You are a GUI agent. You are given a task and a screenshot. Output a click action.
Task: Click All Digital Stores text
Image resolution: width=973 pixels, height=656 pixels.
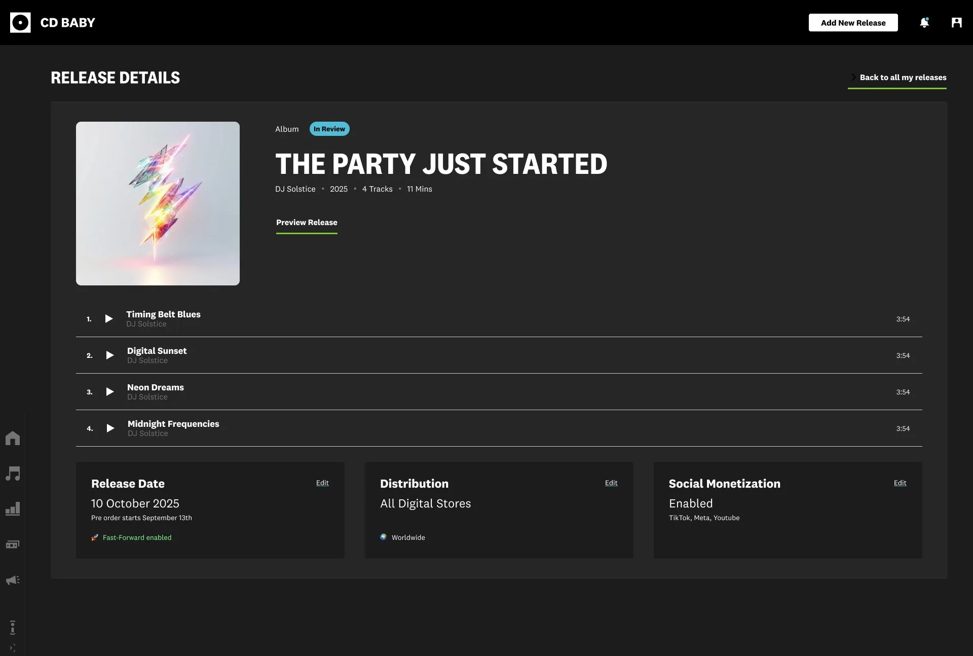tap(426, 503)
